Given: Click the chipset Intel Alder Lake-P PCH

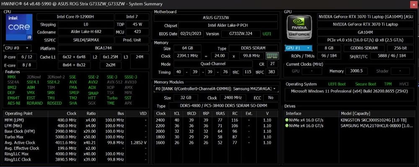Looking at the screenshot, I should pyautogui.click(x=228, y=26).
